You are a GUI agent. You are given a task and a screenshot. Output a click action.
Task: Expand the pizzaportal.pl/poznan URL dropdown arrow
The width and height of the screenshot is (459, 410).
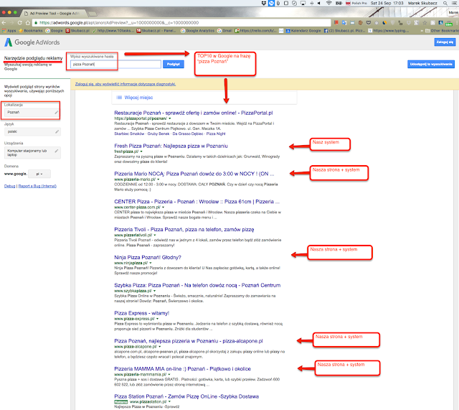tap(170, 118)
